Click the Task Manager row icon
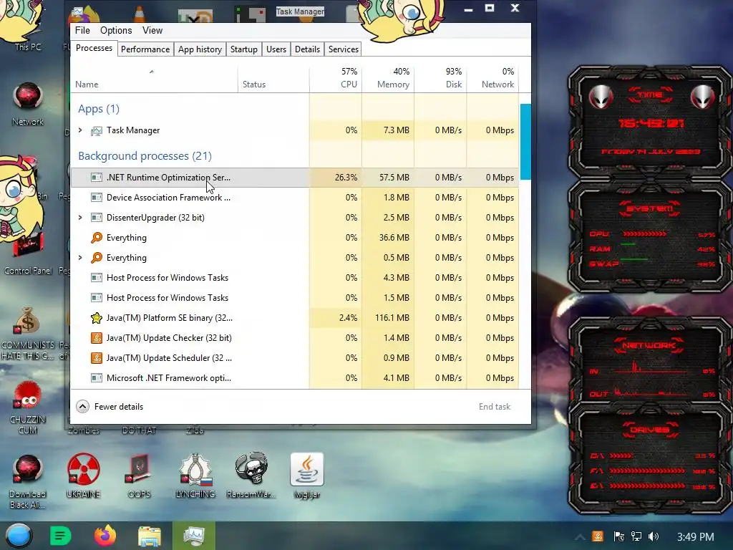 point(97,130)
